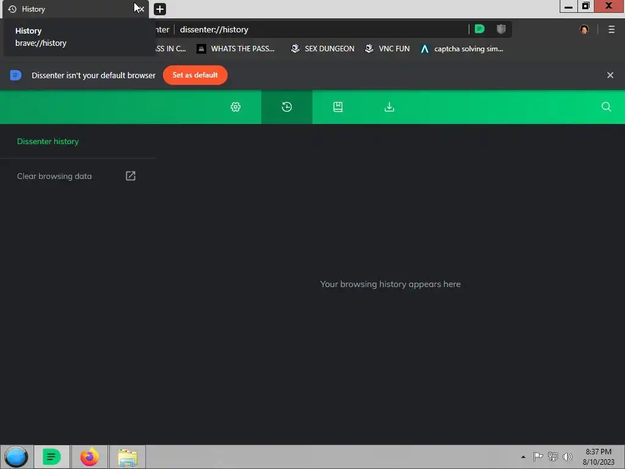Open the bookmarks tab icon in green toolbar
The height and width of the screenshot is (469, 625).
click(x=338, y=107)
